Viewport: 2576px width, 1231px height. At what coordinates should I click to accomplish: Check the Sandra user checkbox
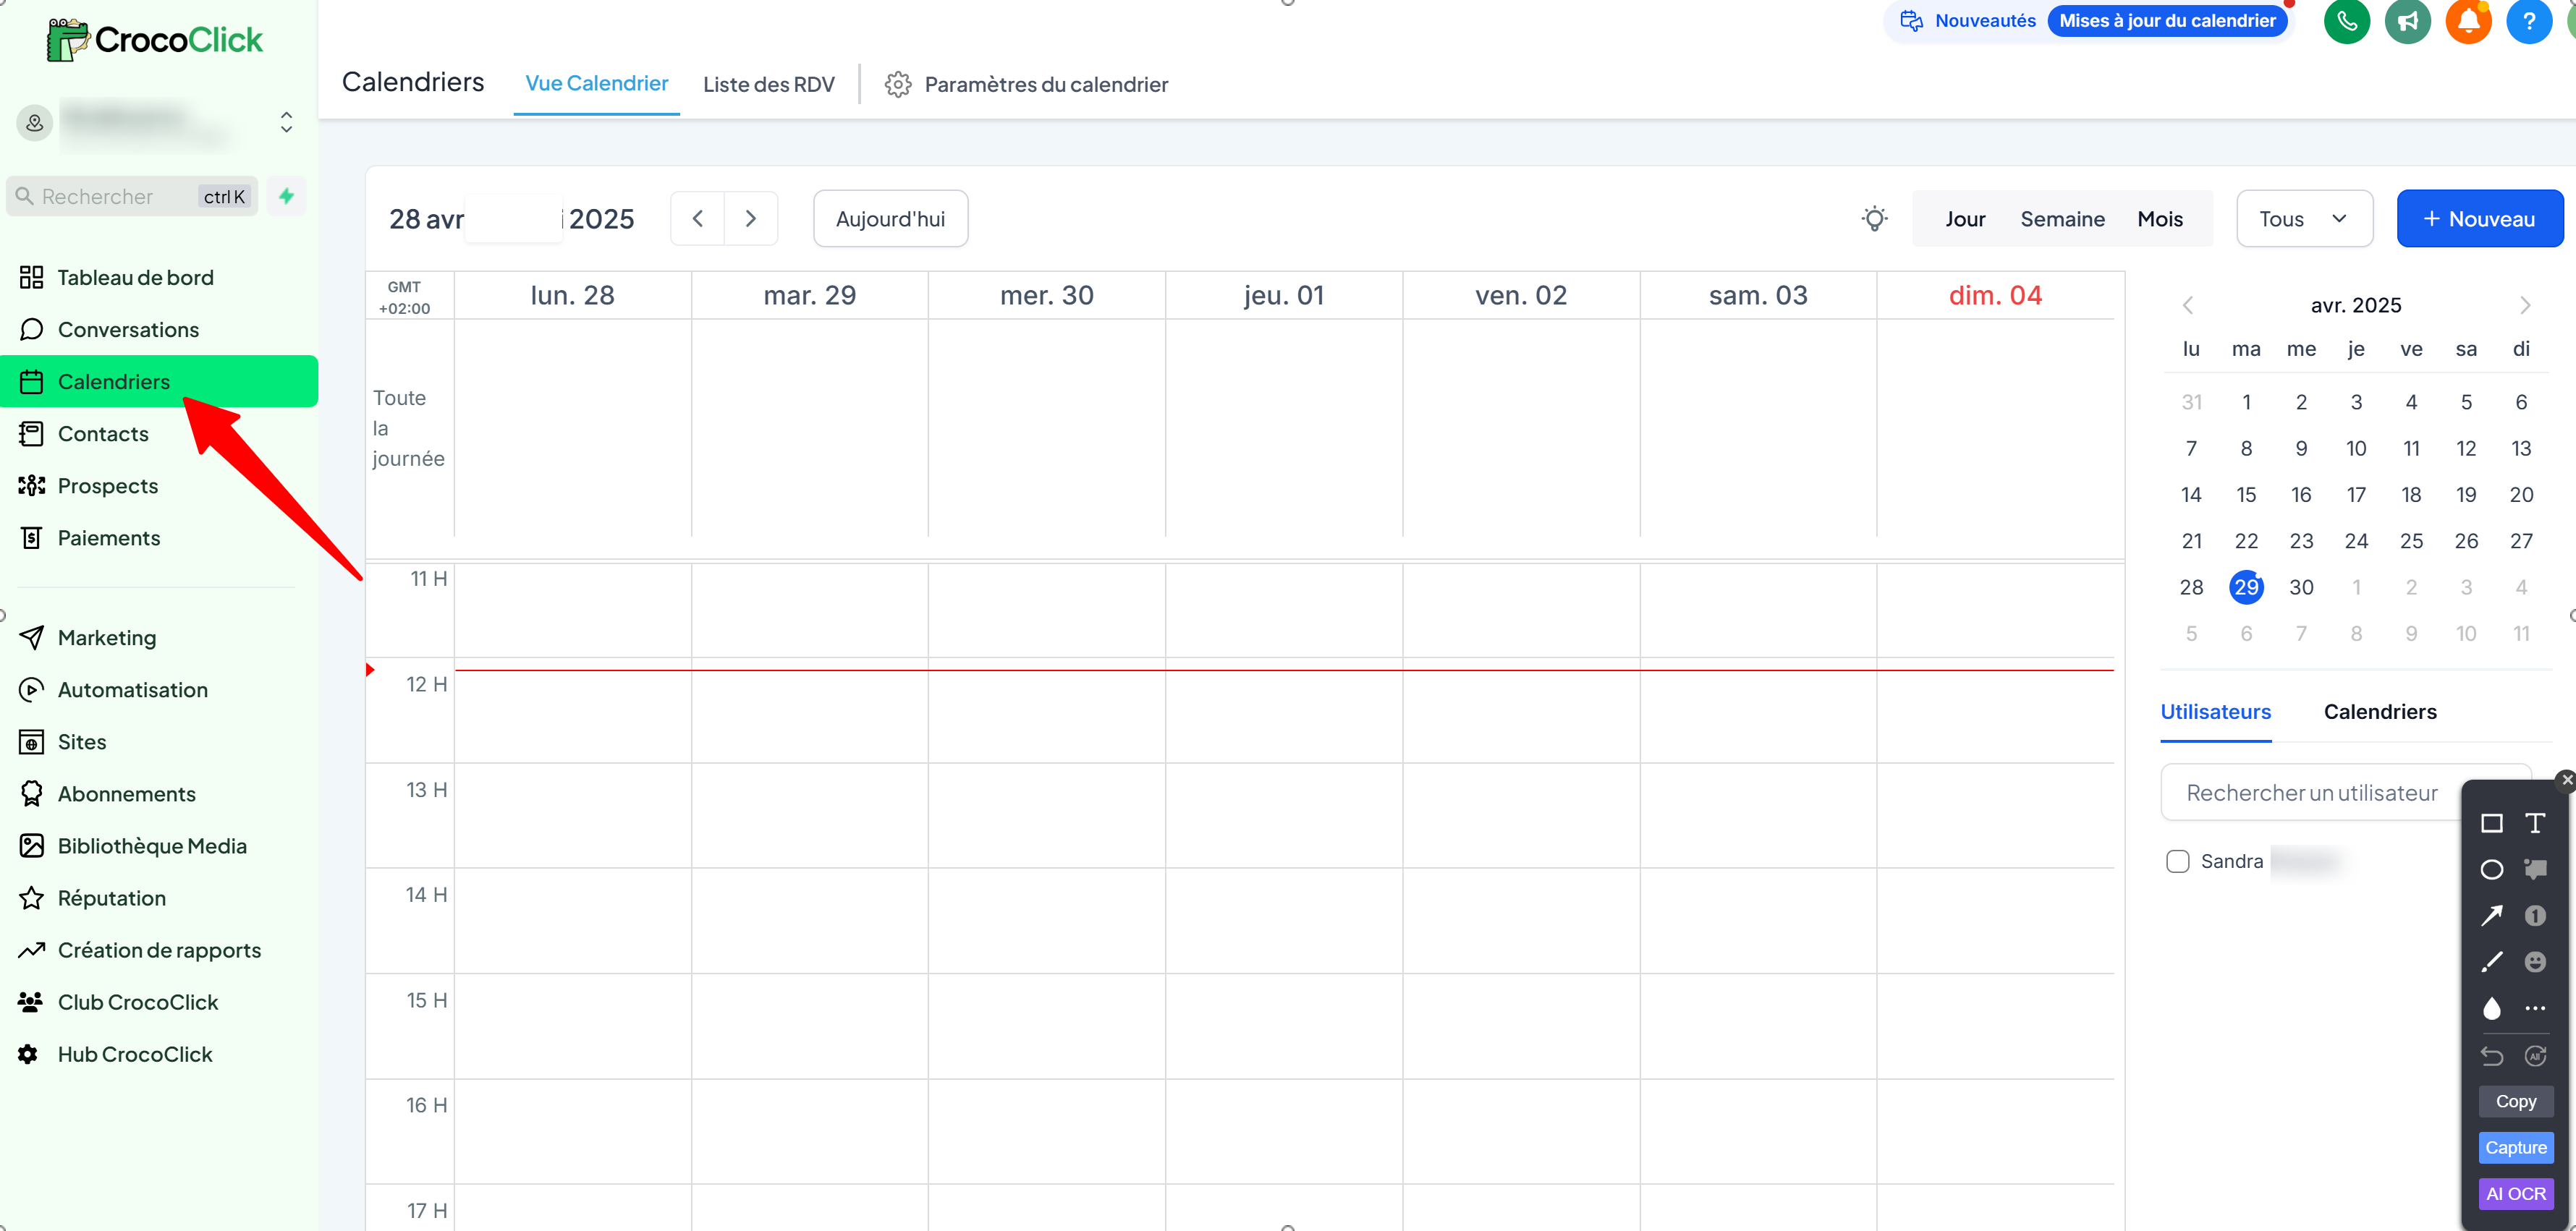(x=2177, y=861)
